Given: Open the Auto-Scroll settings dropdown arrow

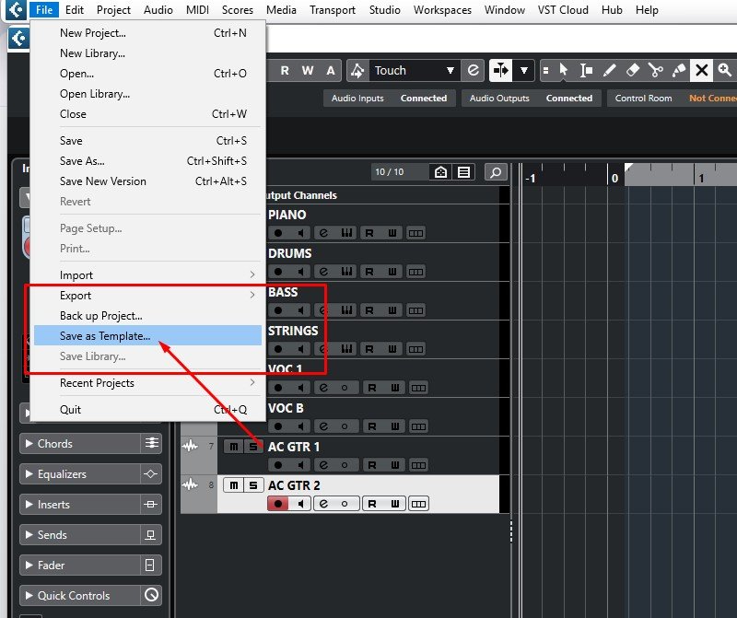Looking at the screenshot, I should 523,71.
